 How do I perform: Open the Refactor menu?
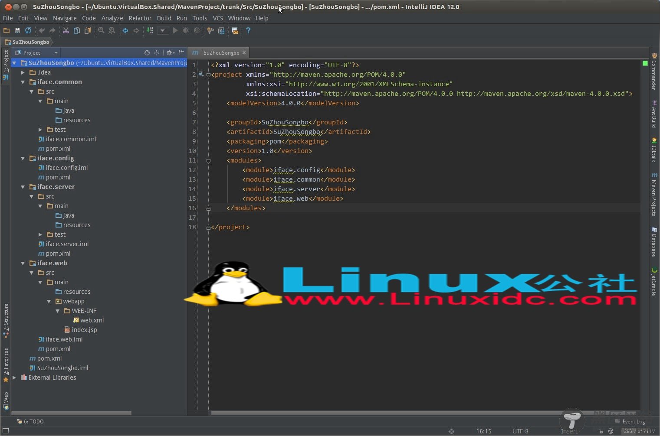[140, 18]
